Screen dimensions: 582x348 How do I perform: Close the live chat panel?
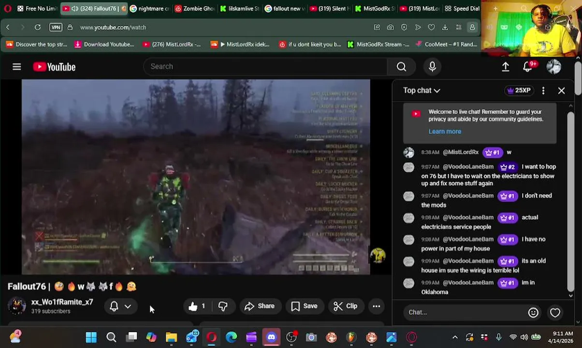[561, 90]
